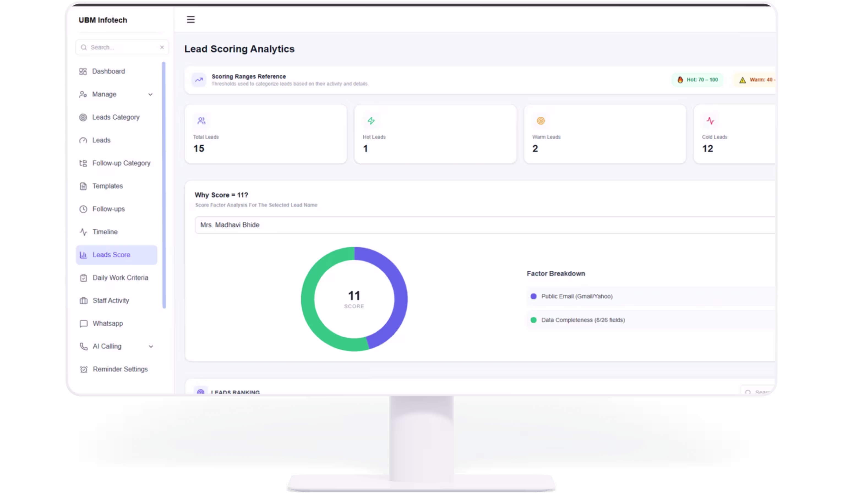Open Whatsapp page
The image size is (843, 493).
[108, 324]
